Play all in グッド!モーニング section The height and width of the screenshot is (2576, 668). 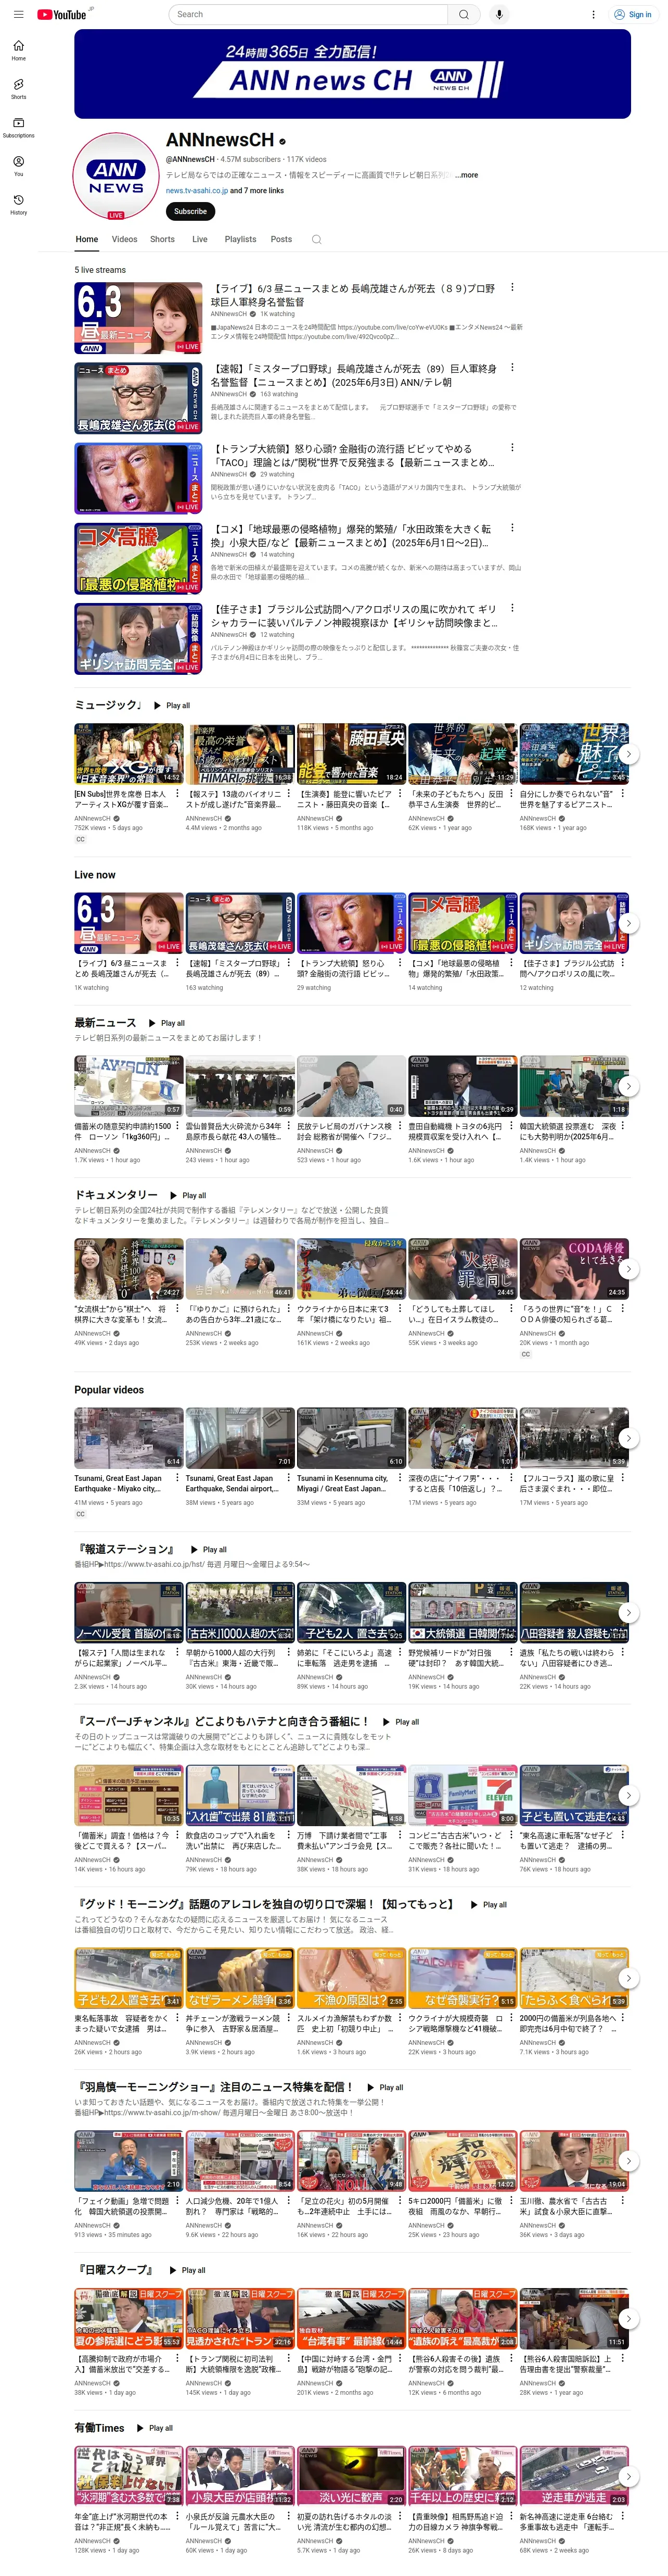(489, 1905)
